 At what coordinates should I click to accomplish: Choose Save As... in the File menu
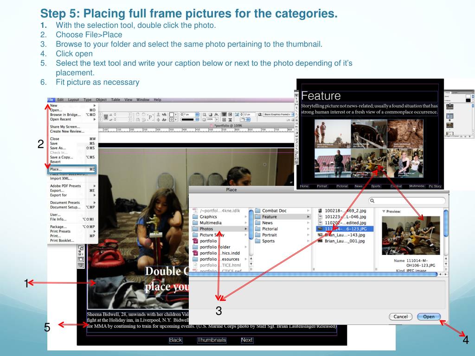(72, 148)
